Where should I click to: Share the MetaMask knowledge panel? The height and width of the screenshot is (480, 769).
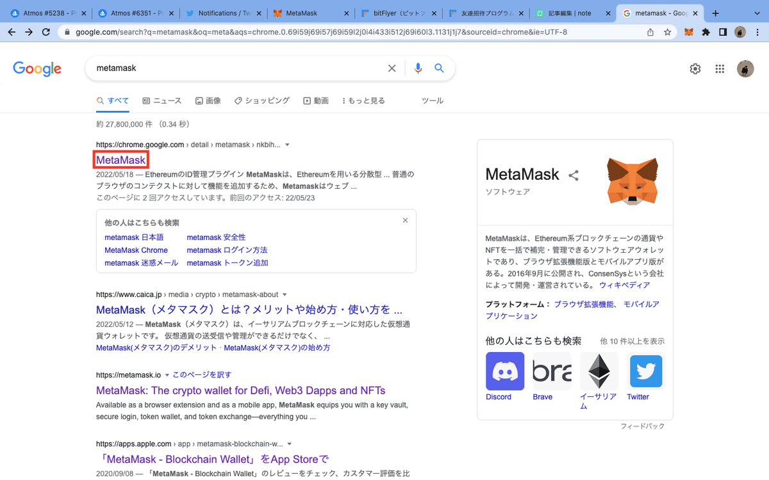(574, 175)
